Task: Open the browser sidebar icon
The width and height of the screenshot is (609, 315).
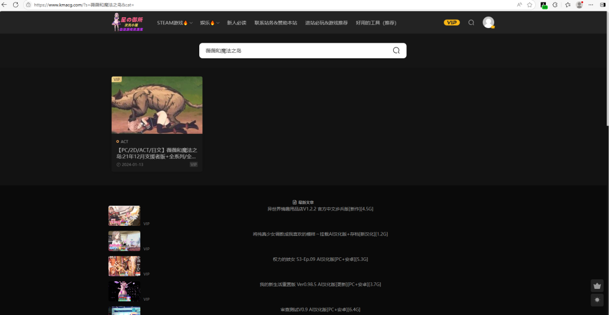Action: [603, 5]
